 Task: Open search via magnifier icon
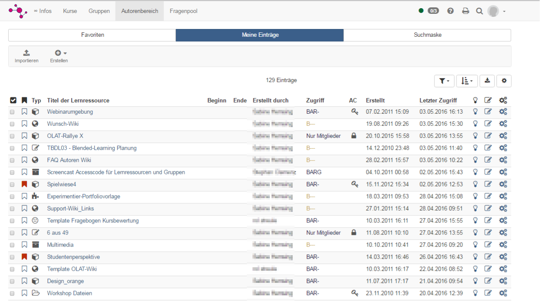pos(479,11)
